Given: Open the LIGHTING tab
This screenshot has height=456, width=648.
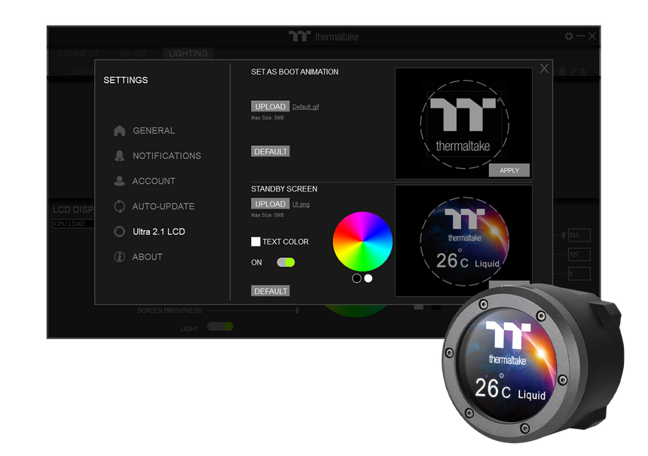Looking at the screenshot, I should [x=188, y=54].
